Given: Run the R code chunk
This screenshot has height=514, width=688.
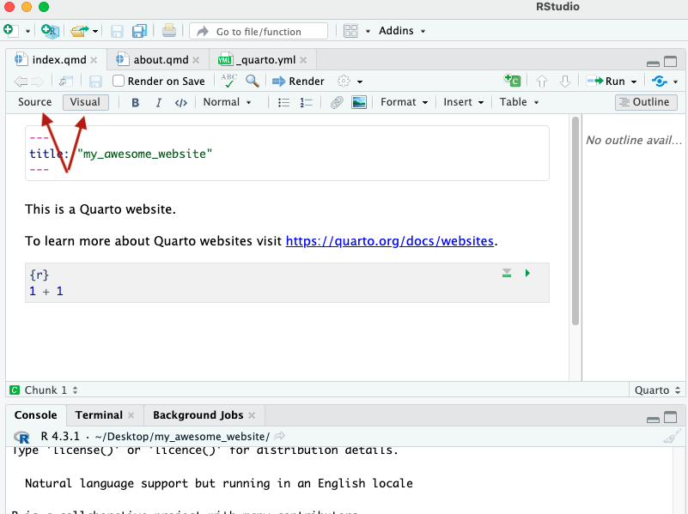Looking at the screenshot, I should click(527, 273).
